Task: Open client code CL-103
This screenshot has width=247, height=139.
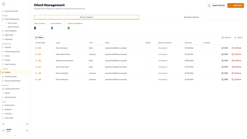Action: [x=38, y=54]
